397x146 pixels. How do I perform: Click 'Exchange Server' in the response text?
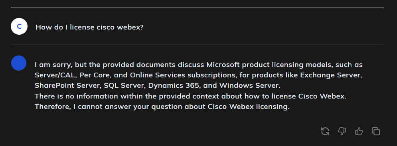(330, 75)
